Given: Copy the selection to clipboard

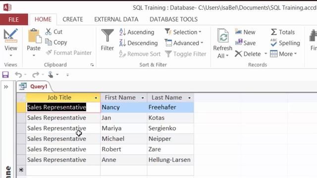Looking at the screenshot, I should coord(56,42).
